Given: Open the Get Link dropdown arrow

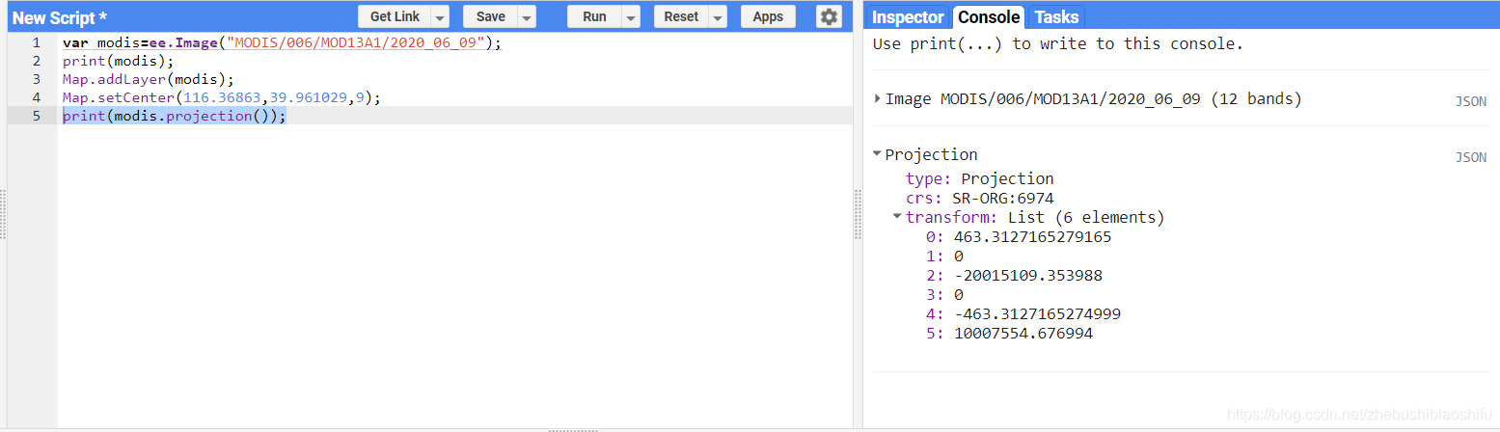Looking at the screenshot, I should point(440,17).
